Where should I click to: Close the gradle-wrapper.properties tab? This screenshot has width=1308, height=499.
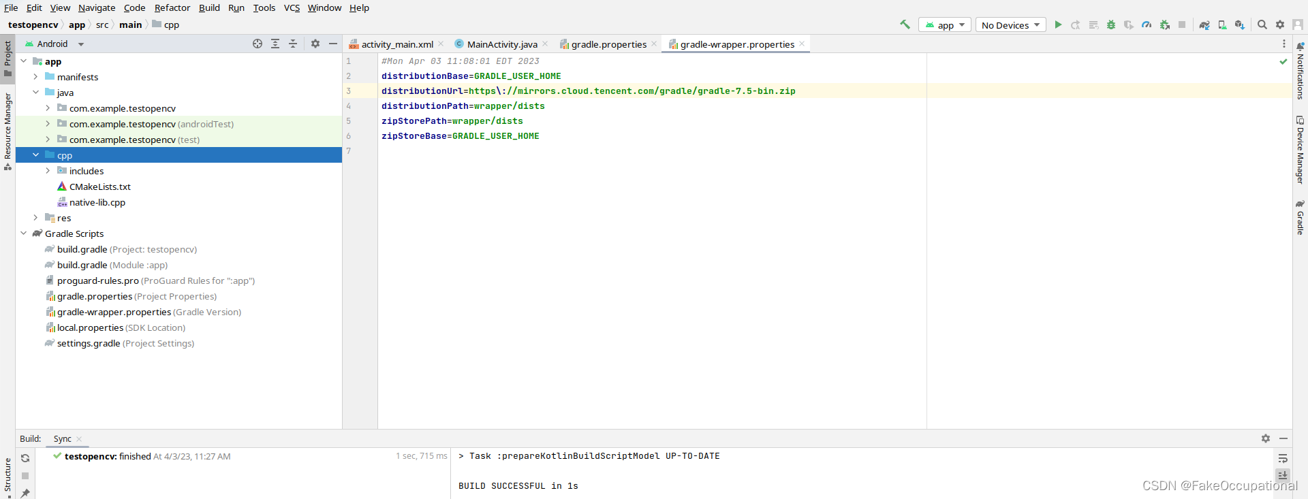(802, 44)
